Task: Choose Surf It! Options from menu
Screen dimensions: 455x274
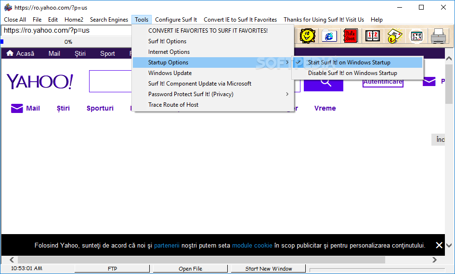Action: [x=213, y=41]
